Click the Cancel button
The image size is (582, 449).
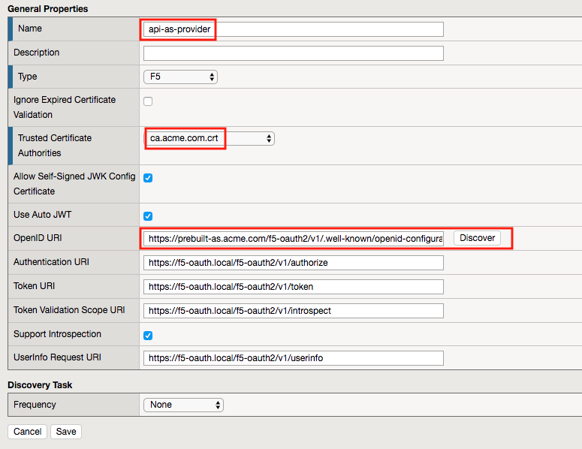pos(27,432)
